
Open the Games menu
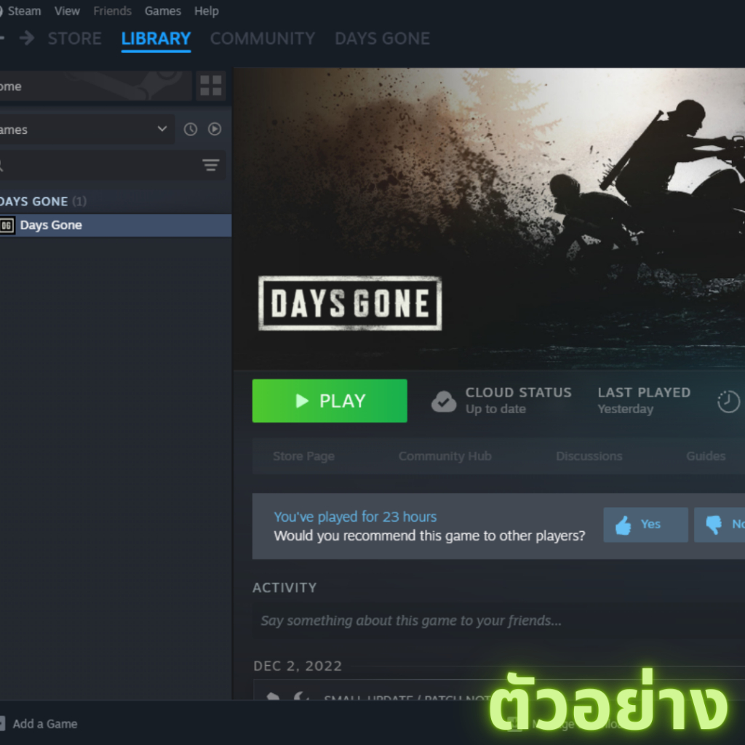point(162,11)
